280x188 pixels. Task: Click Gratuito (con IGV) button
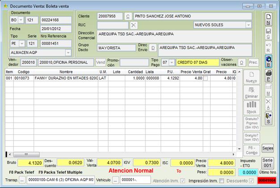(x=252, y=137)
